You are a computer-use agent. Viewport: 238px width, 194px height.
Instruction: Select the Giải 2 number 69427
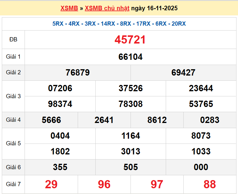(x=183, y=73)
